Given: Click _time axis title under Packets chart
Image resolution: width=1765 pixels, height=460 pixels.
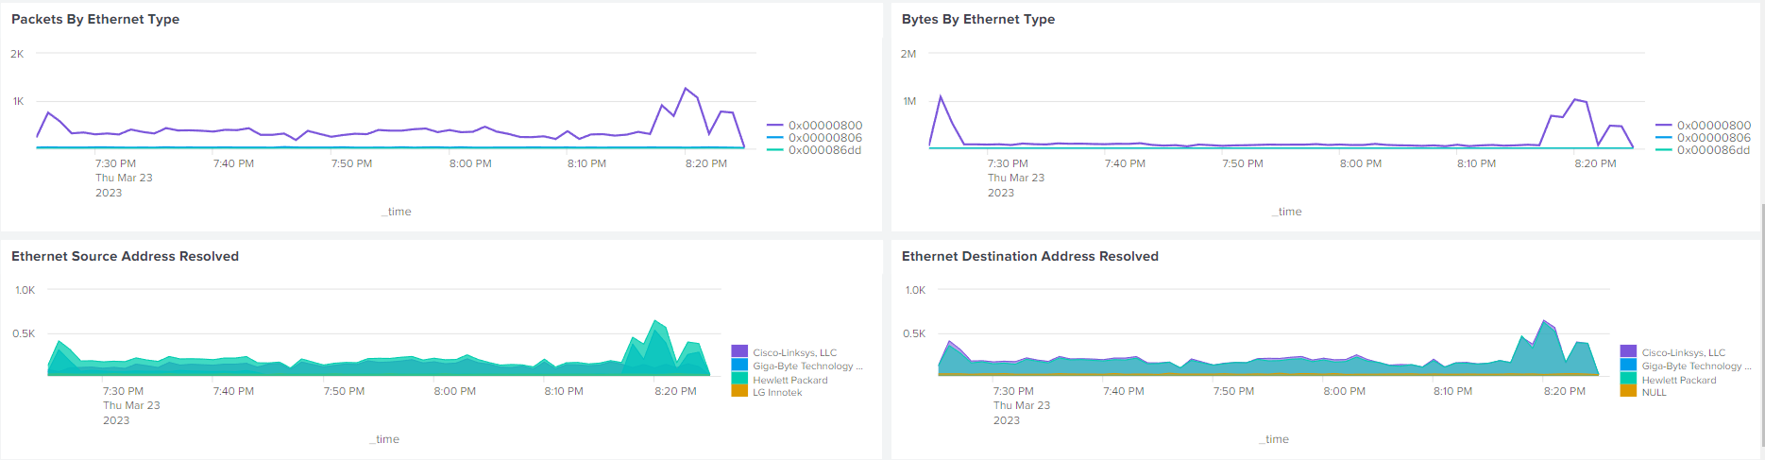Looking at the screenshot, I should 397,212.
